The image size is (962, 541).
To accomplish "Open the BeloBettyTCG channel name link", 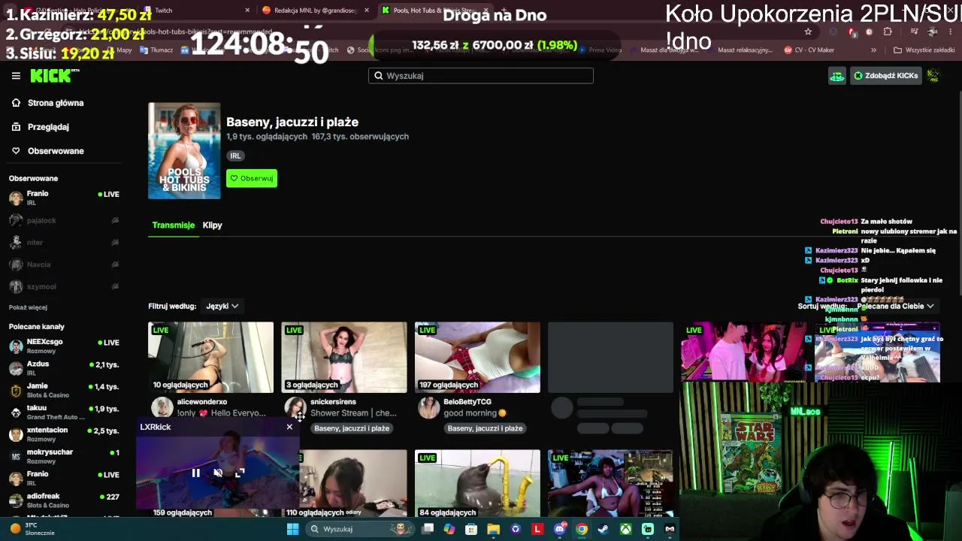I will pos(467,402).
